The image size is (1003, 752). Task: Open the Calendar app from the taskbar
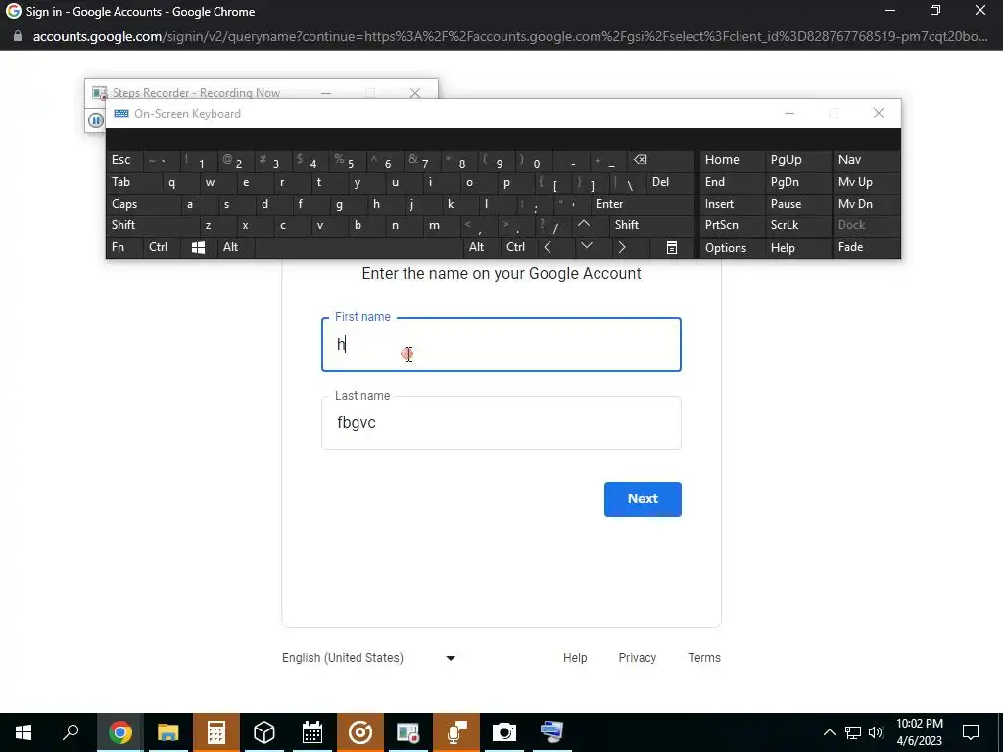(312, 732)
